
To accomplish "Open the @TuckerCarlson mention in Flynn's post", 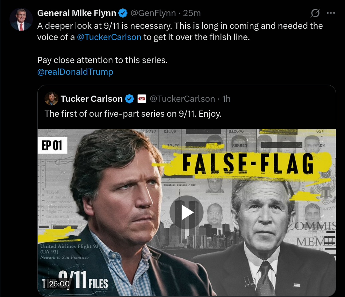I will (x=109, y=38).
